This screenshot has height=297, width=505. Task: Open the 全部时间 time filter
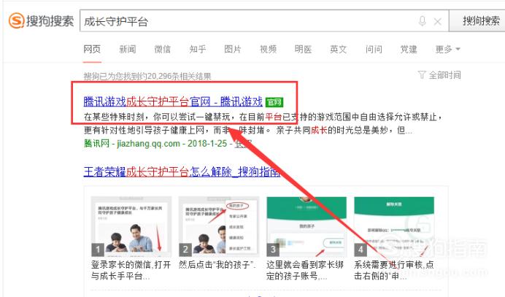[x=439, y=75]
